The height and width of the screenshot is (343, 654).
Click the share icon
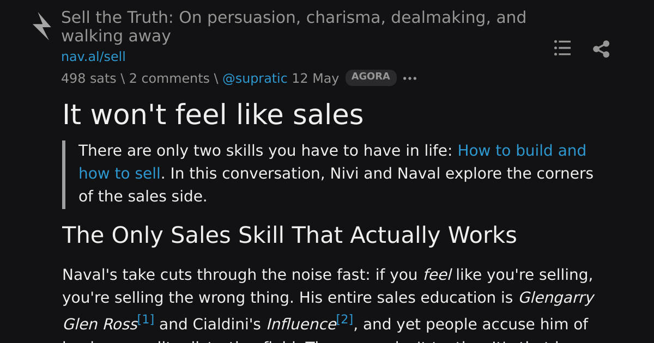tap(601, 49)
